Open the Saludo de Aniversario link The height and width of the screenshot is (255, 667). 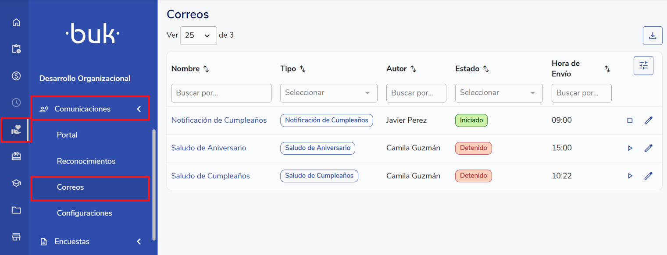(x=208, y=148)
